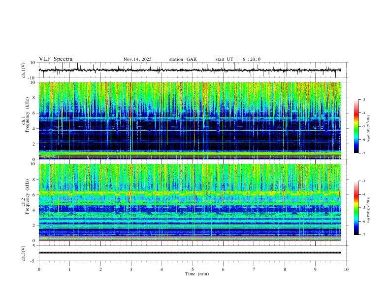
Task: Click time axis tick label "0"
Action: [x=39, y=269]
